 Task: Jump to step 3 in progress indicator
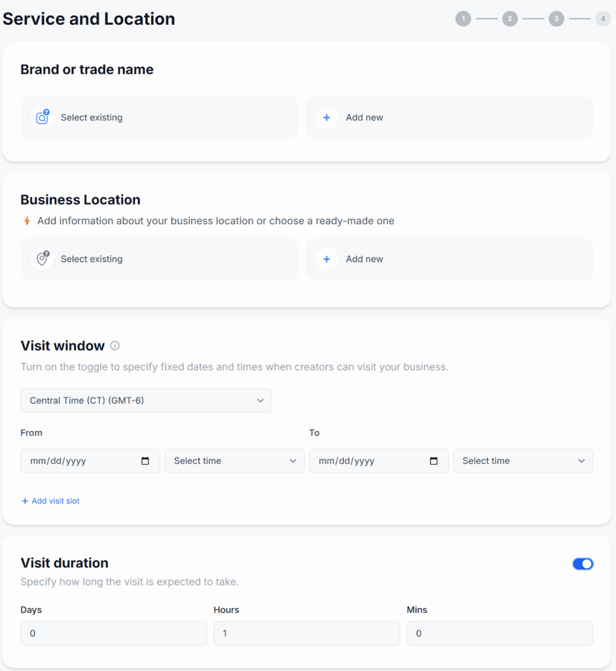tap(556, 19)
